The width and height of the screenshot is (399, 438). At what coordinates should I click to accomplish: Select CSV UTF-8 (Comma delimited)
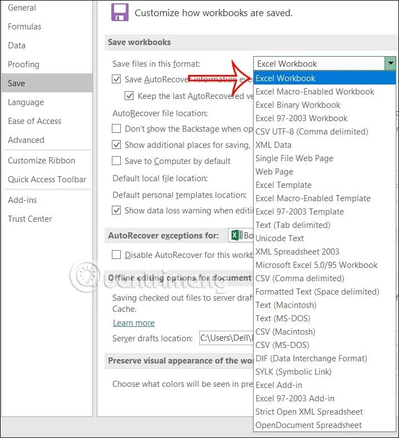(324, 132)
